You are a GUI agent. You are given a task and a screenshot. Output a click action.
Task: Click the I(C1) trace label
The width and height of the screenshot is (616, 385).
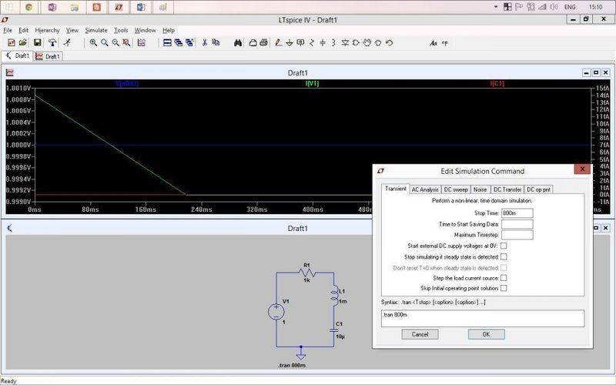[x=497, y=83]
